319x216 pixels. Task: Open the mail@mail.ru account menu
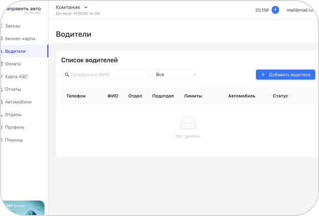click(300, 10)
